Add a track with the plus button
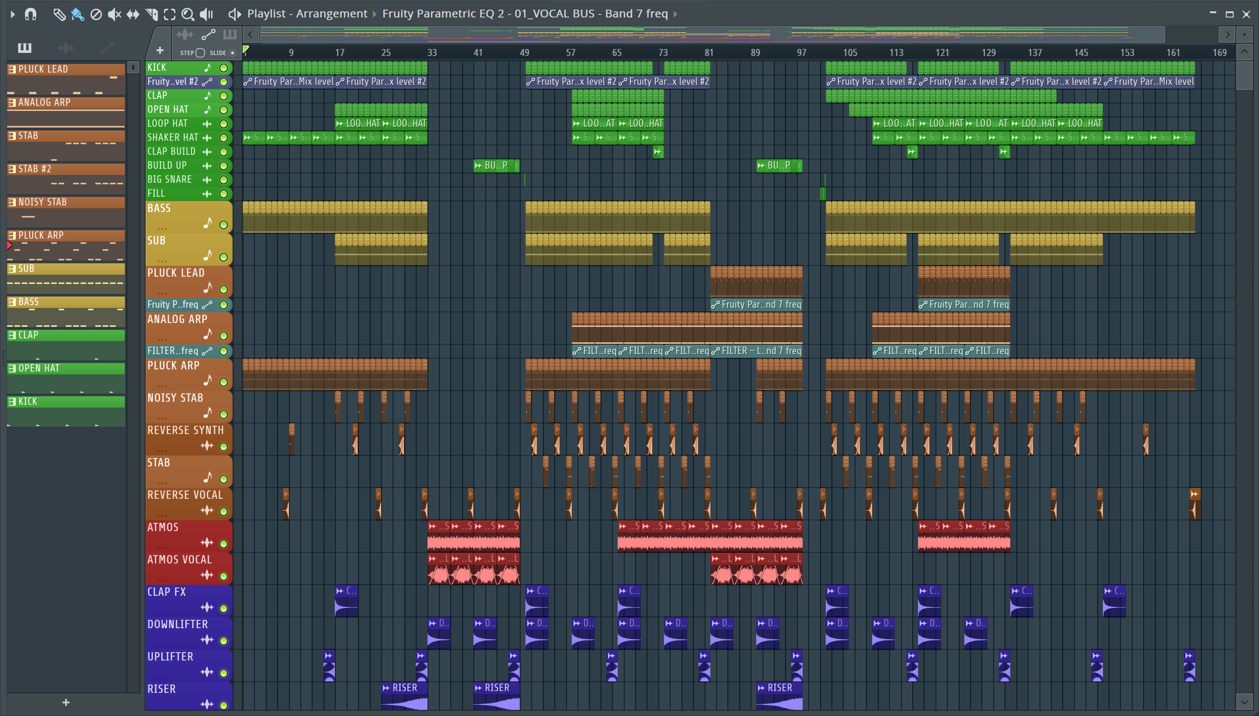 click(160, 50)
